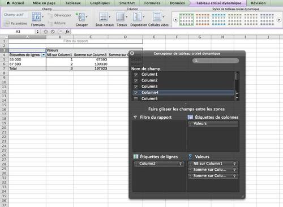Click the confirm formula icon
The width and height of the screenshot is (283, 207).
click(53, 32)
